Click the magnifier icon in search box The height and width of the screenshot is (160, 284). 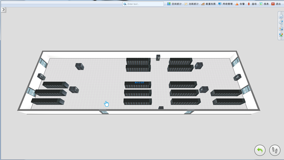point(125,4)
